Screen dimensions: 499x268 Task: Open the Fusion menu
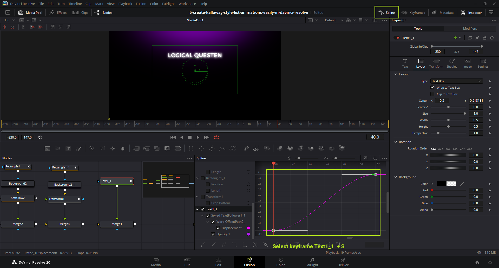[141, 4]
